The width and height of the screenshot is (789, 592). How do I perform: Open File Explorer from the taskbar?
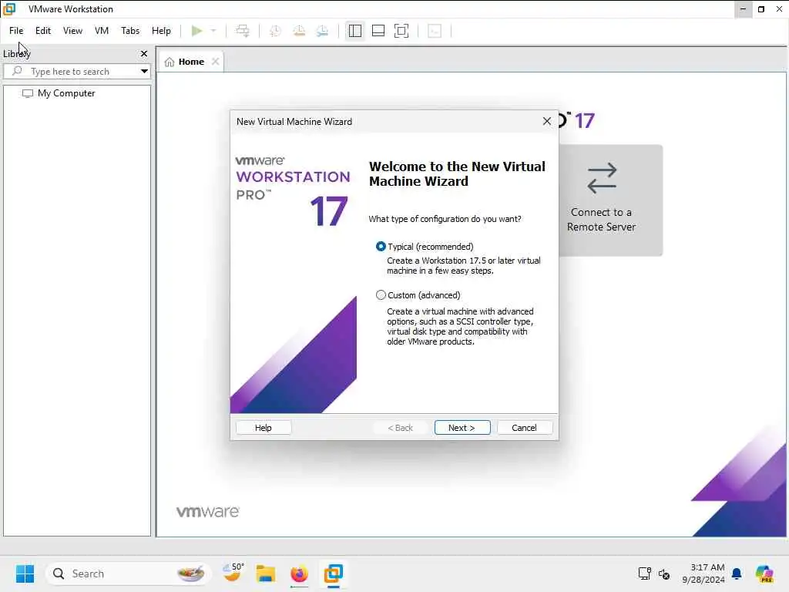point(265,573)
